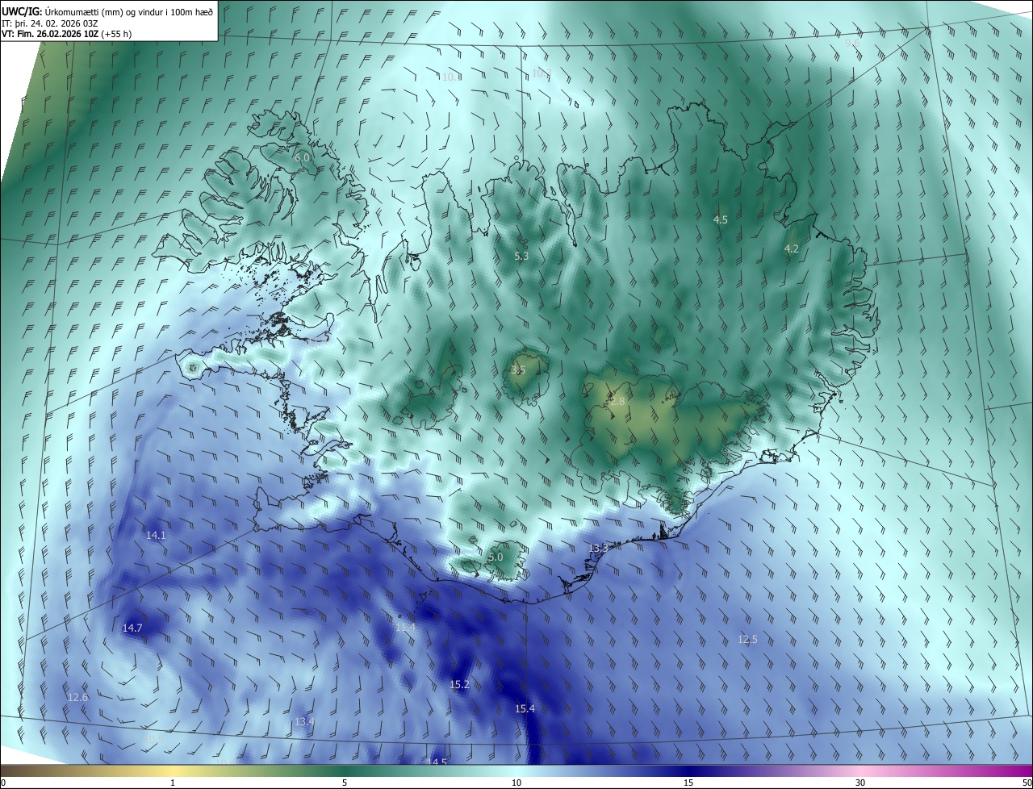Click the 13.4 value label near the bottom
Screen dimensions: 1033x789
pyautogui.click(x=304, y=722)
